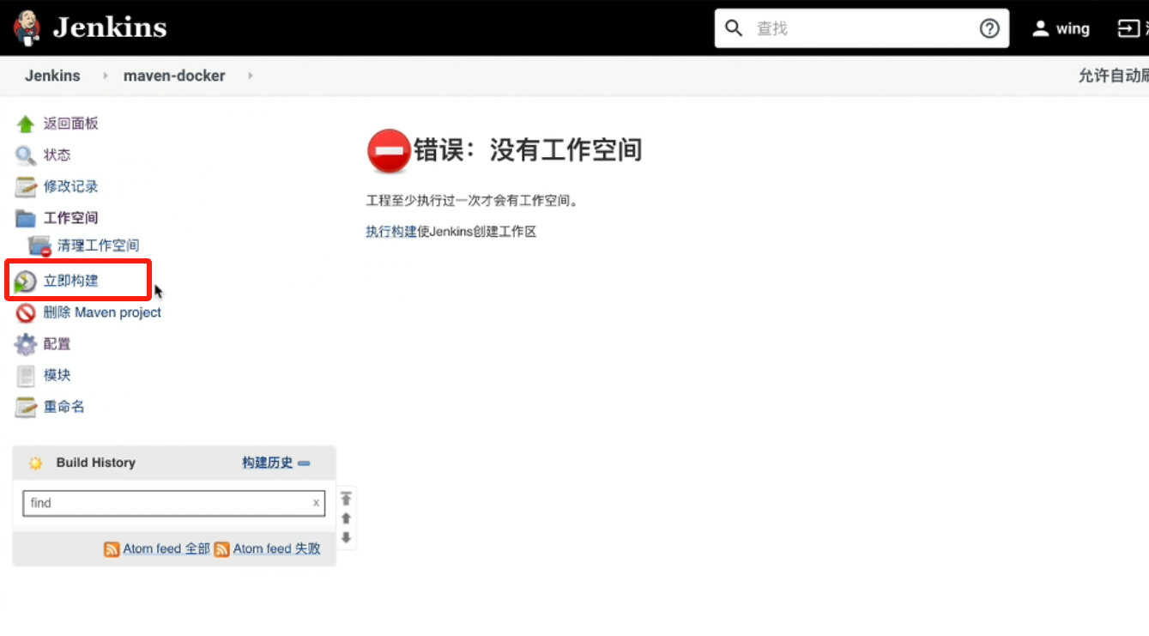
Task: Click the Build History find input field
Action: click(167, 503)
